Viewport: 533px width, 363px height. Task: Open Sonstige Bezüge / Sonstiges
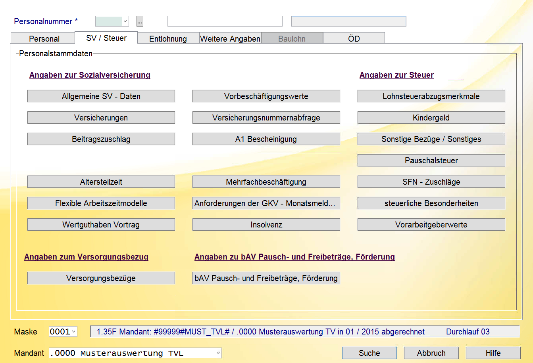pos(431,139)
